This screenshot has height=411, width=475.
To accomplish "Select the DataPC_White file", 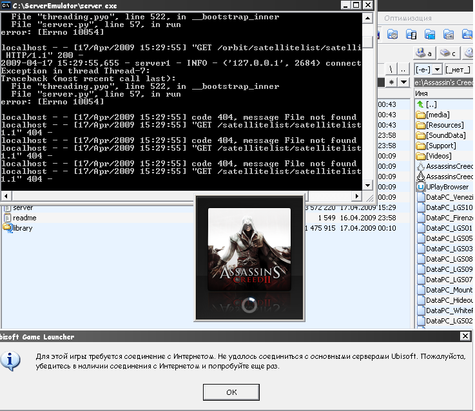I will (445, 311).
